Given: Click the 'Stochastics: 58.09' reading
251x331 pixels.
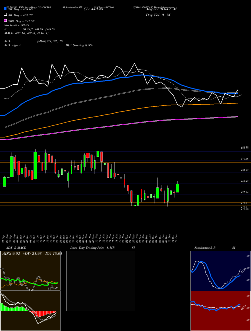Looking at the screenshot, I should pos(17,25).
